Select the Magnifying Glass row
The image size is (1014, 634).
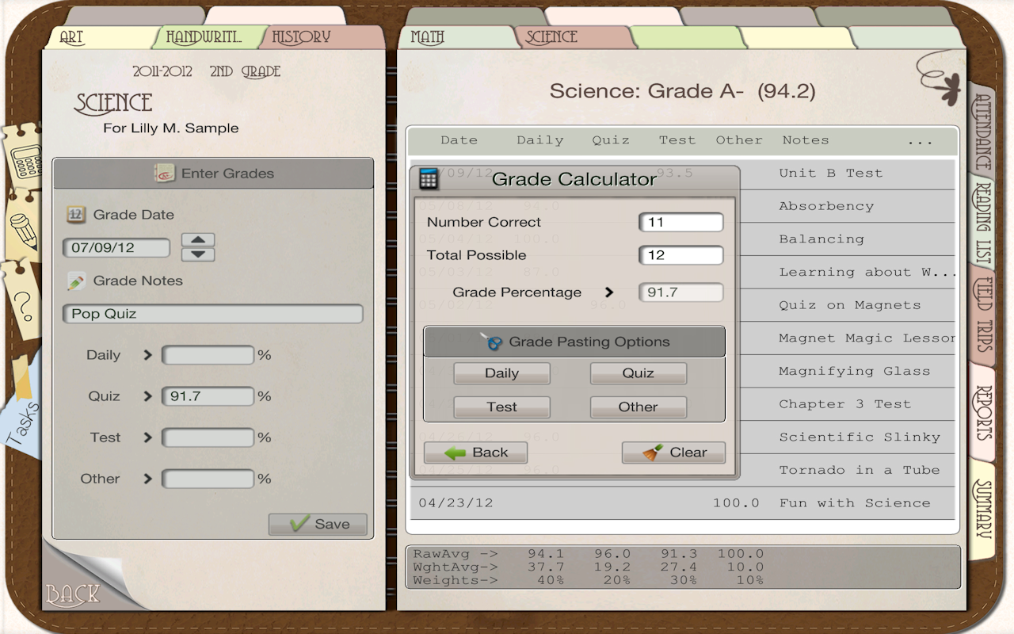[682, 371]
